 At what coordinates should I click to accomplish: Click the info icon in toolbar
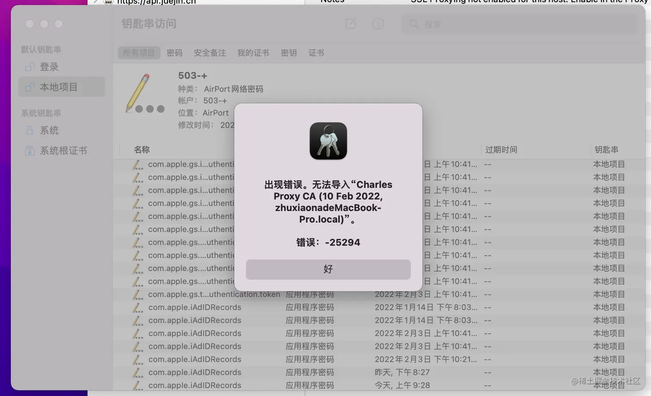378,24
